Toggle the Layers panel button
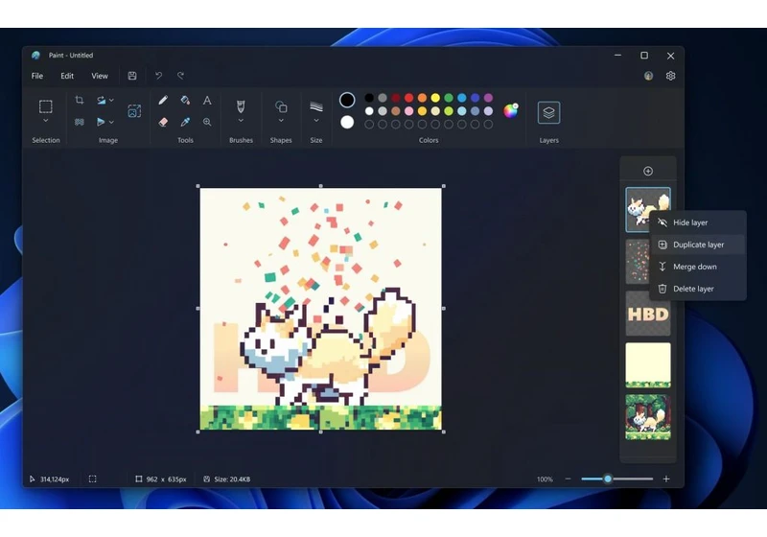This screenshot has height=537, width=767. pos(548,112)
